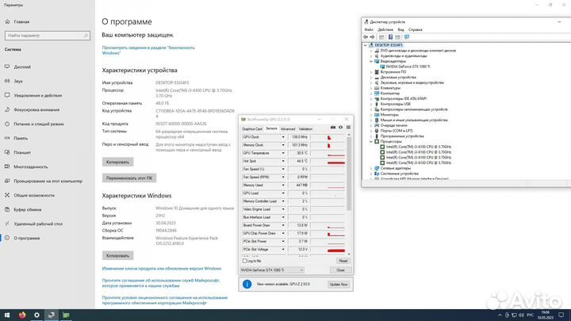Collapse the DESKTOP root node
This screenshot has width=571, height=321.
(366, 45)
